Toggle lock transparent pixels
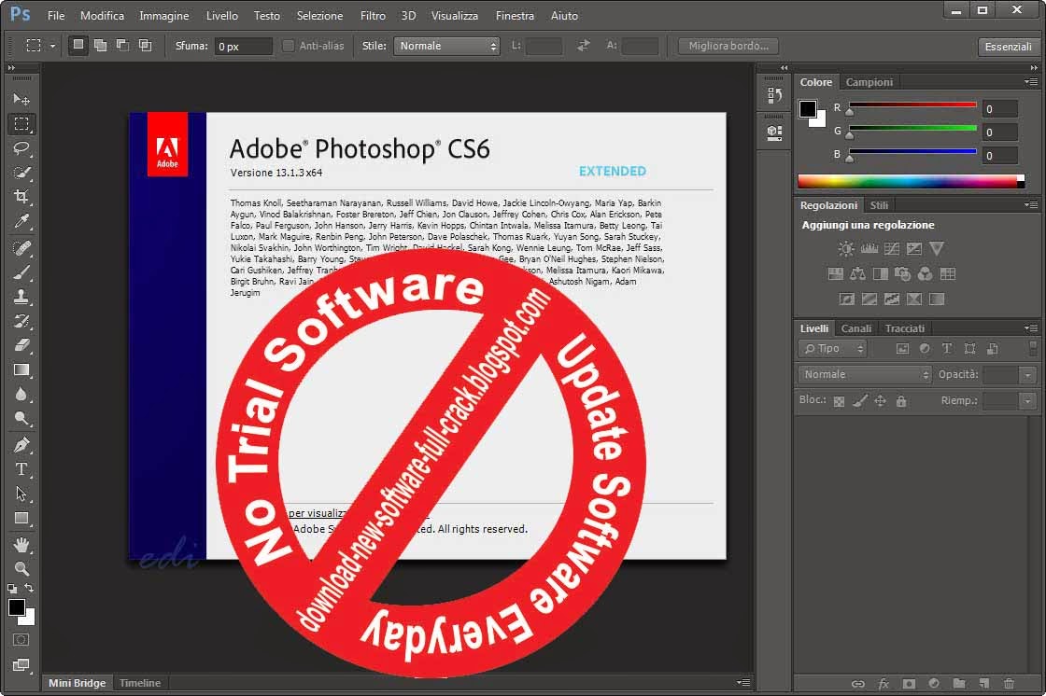Image resolution: width=1046 pixels, height=696 pixels. coord(840,401)
